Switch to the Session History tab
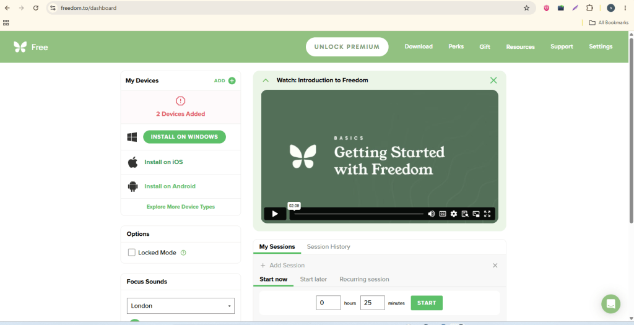This screenshot has height=325, width=634. pos(328,246)
